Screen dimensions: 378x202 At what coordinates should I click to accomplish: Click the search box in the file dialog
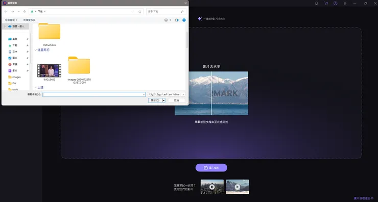166,12
